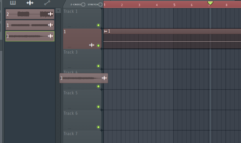Open clip menu of audio clip 1 in playlist
This screenshot has width=241, height=143.
pos(106,31)
